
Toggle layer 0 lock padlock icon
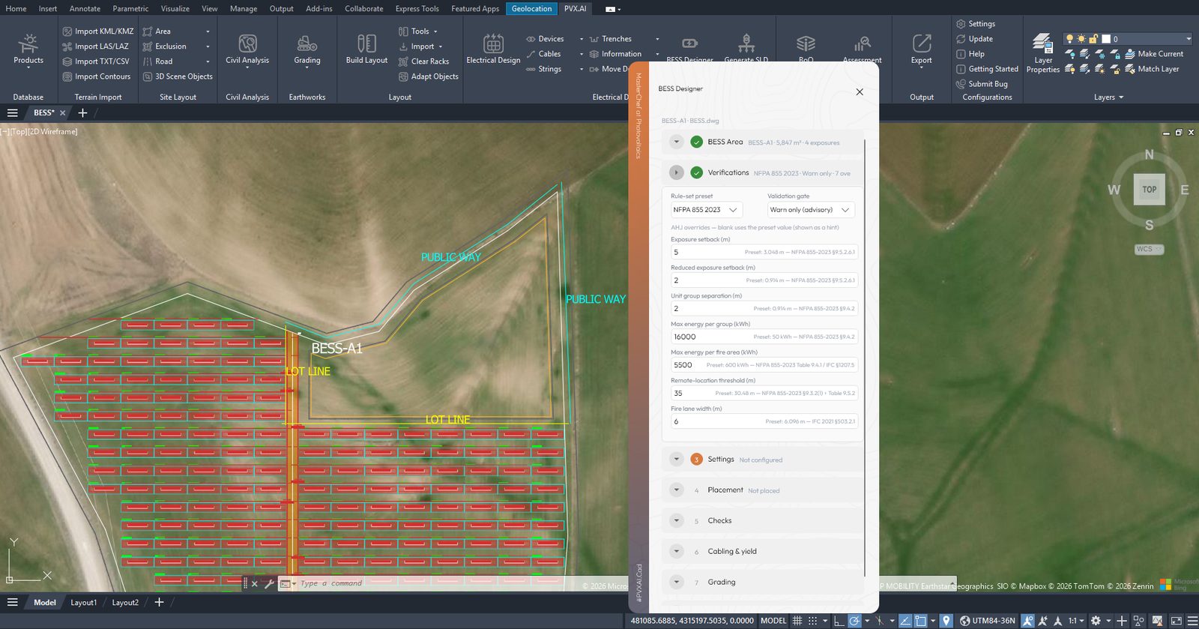pos(1093,39)
